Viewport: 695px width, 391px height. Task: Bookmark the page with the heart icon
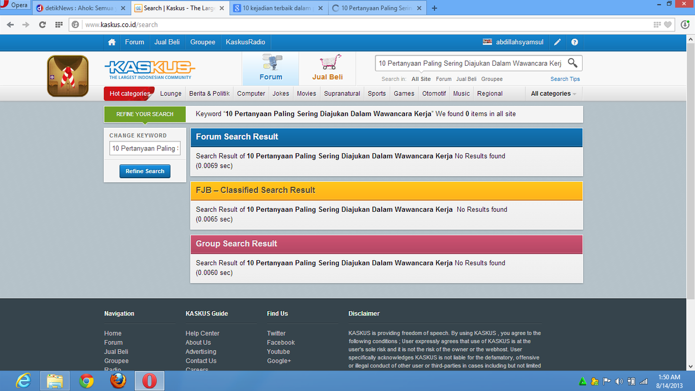tap(668, 24)
